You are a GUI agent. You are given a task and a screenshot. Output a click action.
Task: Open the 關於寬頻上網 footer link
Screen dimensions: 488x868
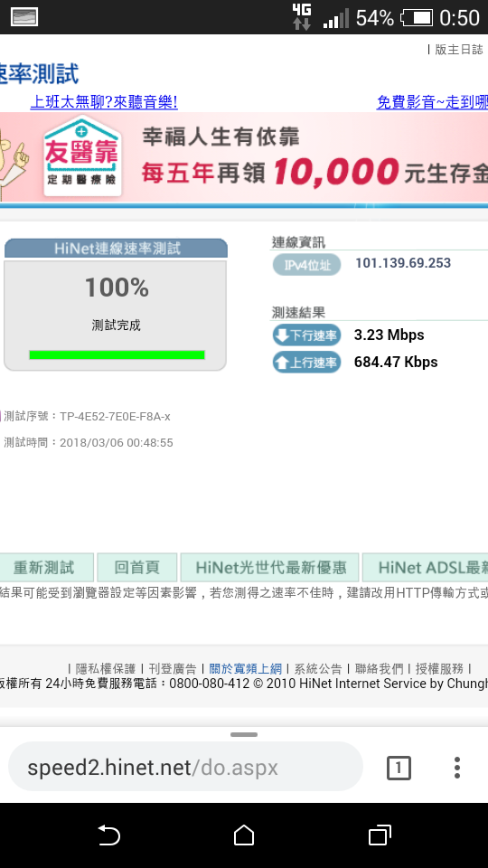246,669
